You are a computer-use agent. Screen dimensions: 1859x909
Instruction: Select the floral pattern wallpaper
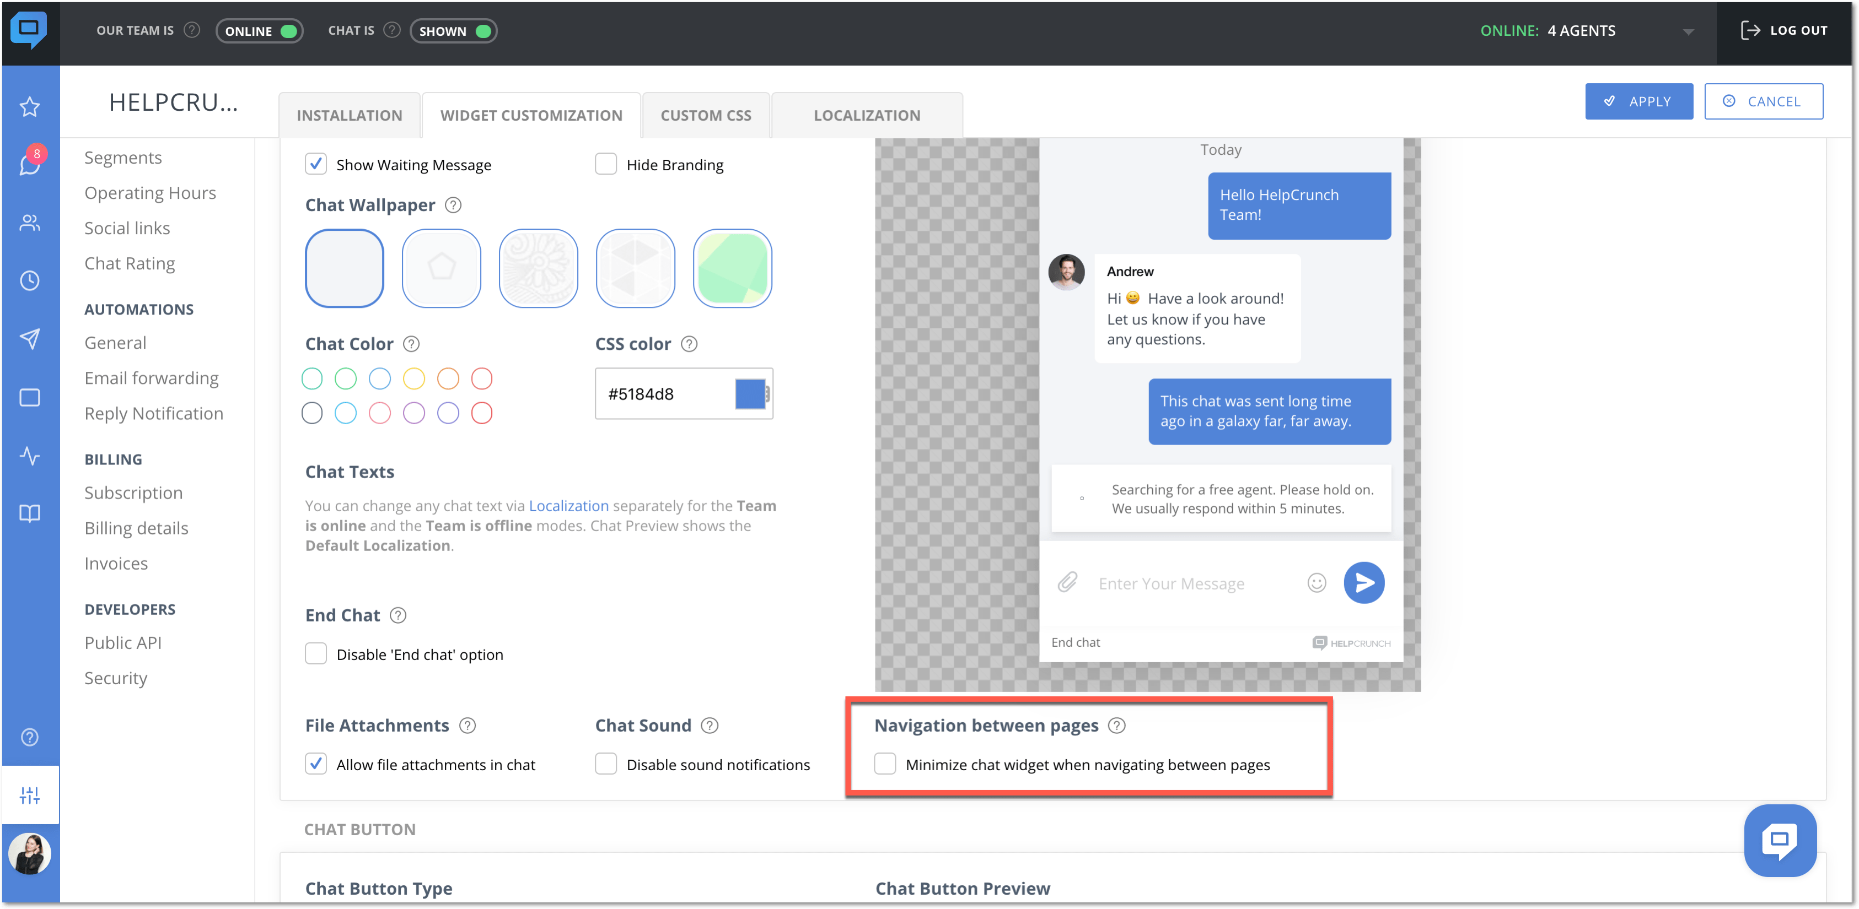538,268
